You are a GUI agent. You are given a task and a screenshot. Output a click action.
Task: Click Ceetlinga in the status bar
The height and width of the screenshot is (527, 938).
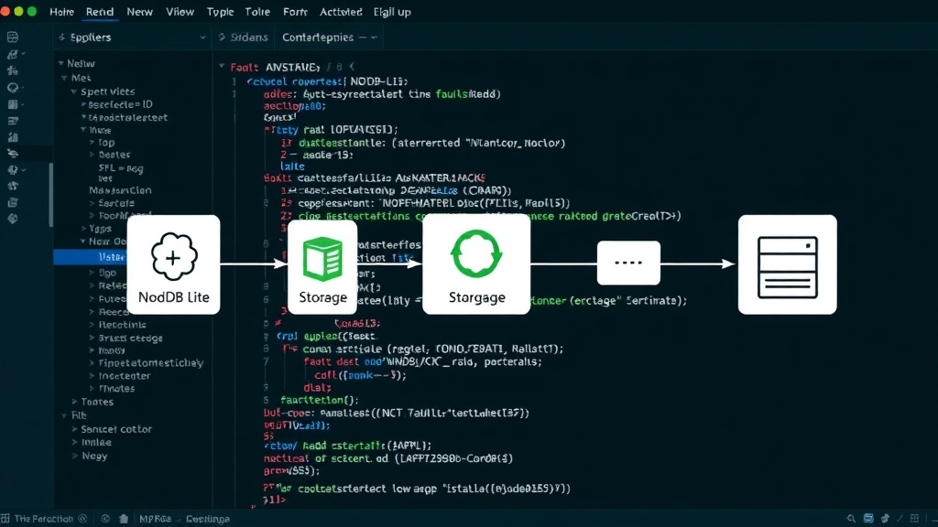(208, 519)
